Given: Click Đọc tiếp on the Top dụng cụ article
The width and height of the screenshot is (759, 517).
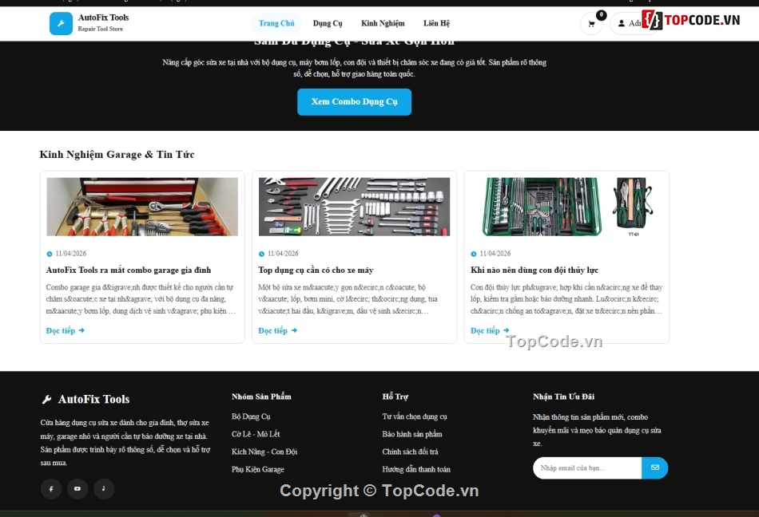Looking at the screenshot, I should point(277,330).
